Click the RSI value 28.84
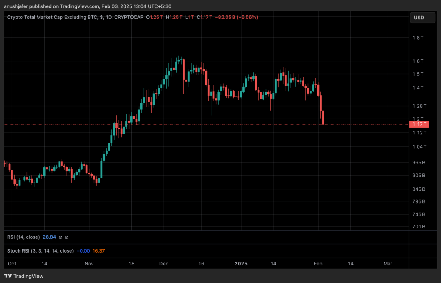 pos(50,237)
